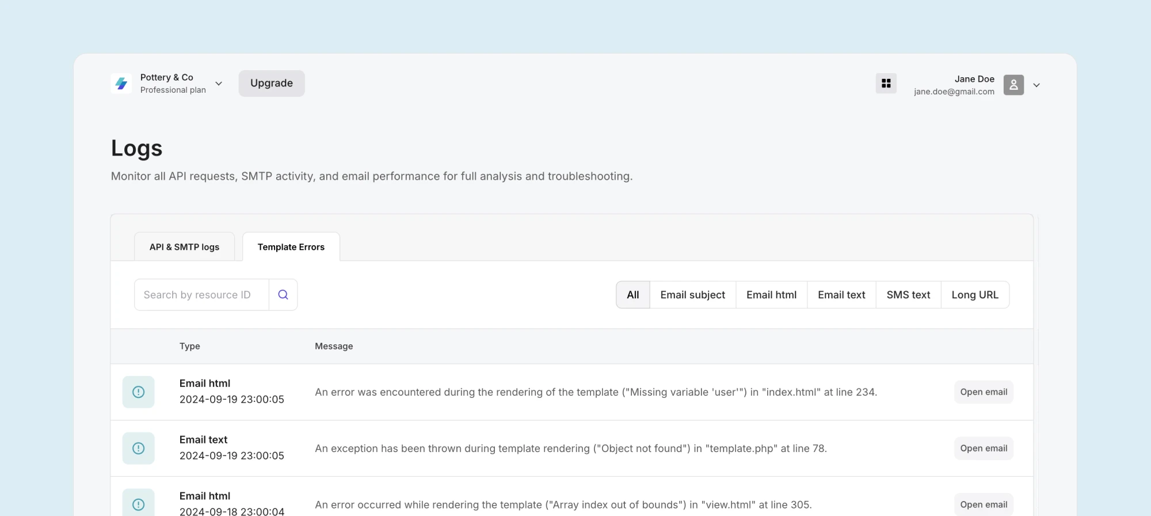1151x516 pixels.
Task: Open the apps grid icon
Action: coord(886,84)
